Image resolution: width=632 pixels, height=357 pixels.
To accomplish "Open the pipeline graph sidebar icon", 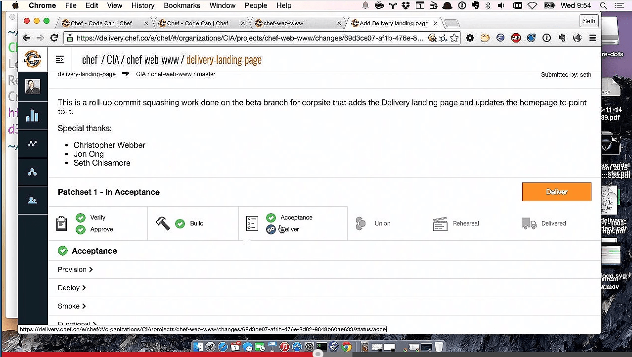I will pos(33,144).
